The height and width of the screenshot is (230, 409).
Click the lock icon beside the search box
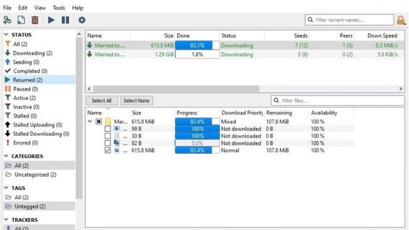pos(401,20)
